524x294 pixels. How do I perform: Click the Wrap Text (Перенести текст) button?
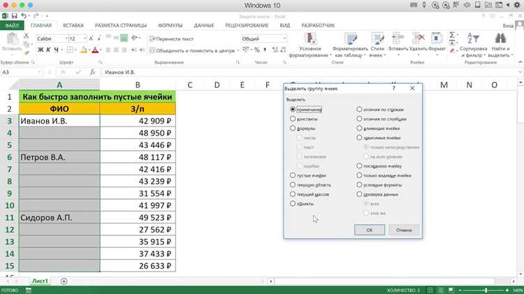click(171, 38)
